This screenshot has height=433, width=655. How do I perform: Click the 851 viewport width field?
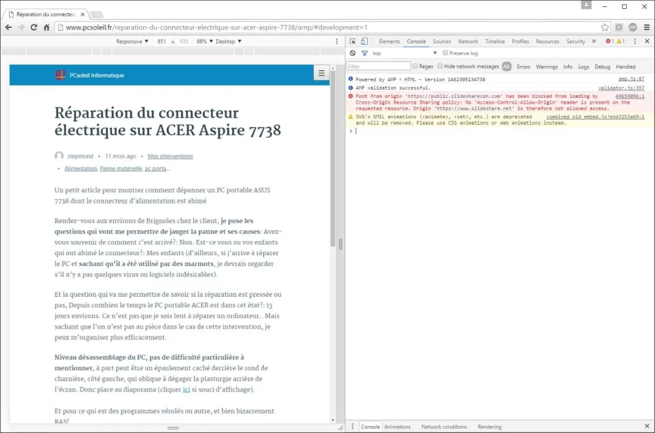pos(162,42)
